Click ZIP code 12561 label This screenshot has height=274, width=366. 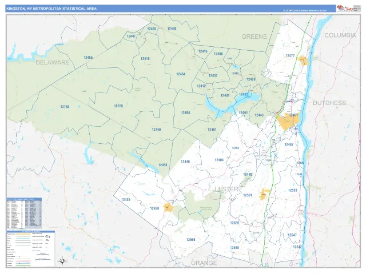coord(248,195)
